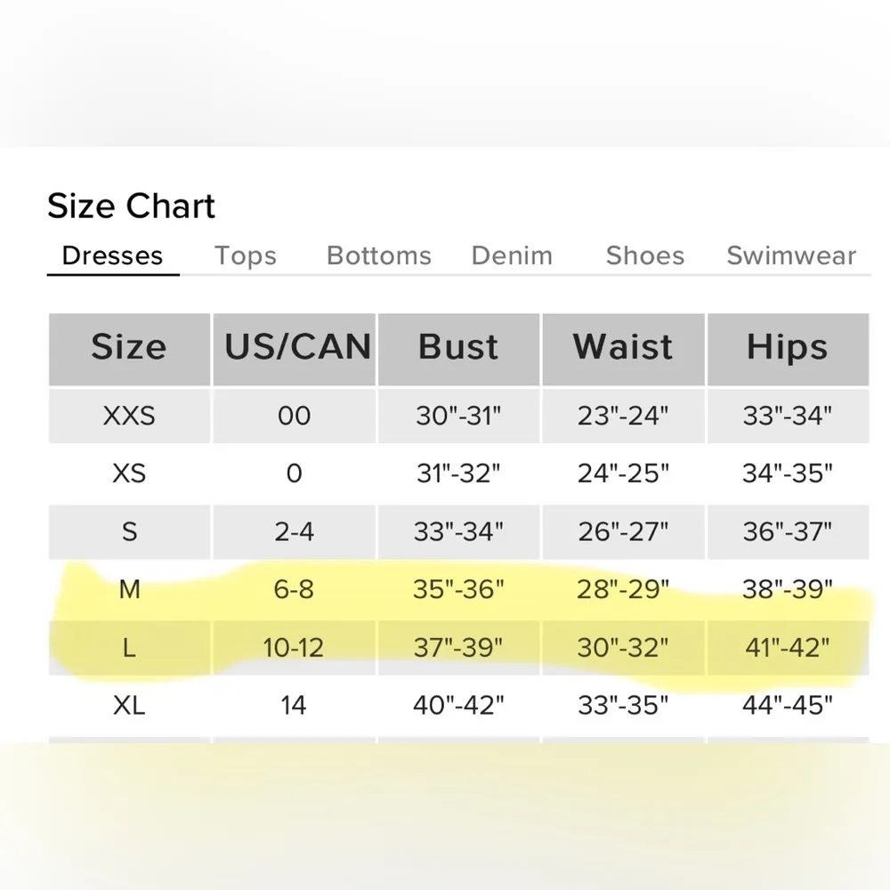This screenshot has height=890, width=890.
Task: Switch to the Denim tab
Action: point(512,256)
